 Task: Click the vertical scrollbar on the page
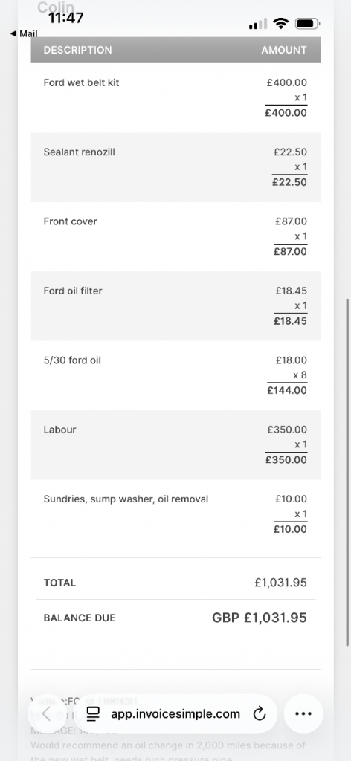[347, 472]
